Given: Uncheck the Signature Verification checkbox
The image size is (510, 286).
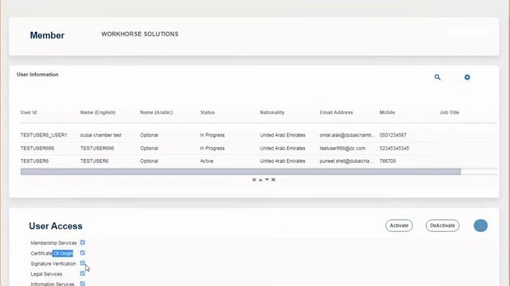Looking at the screenshot, I should 83,263.
